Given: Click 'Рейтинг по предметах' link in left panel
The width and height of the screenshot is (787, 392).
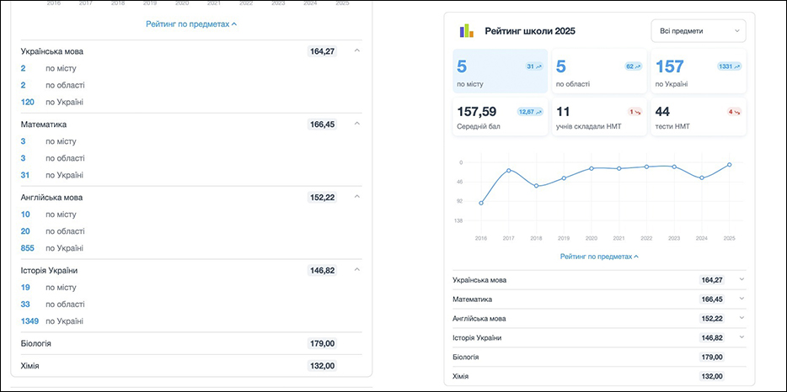Looking at the screenshot, I should (x=191, y=24).
